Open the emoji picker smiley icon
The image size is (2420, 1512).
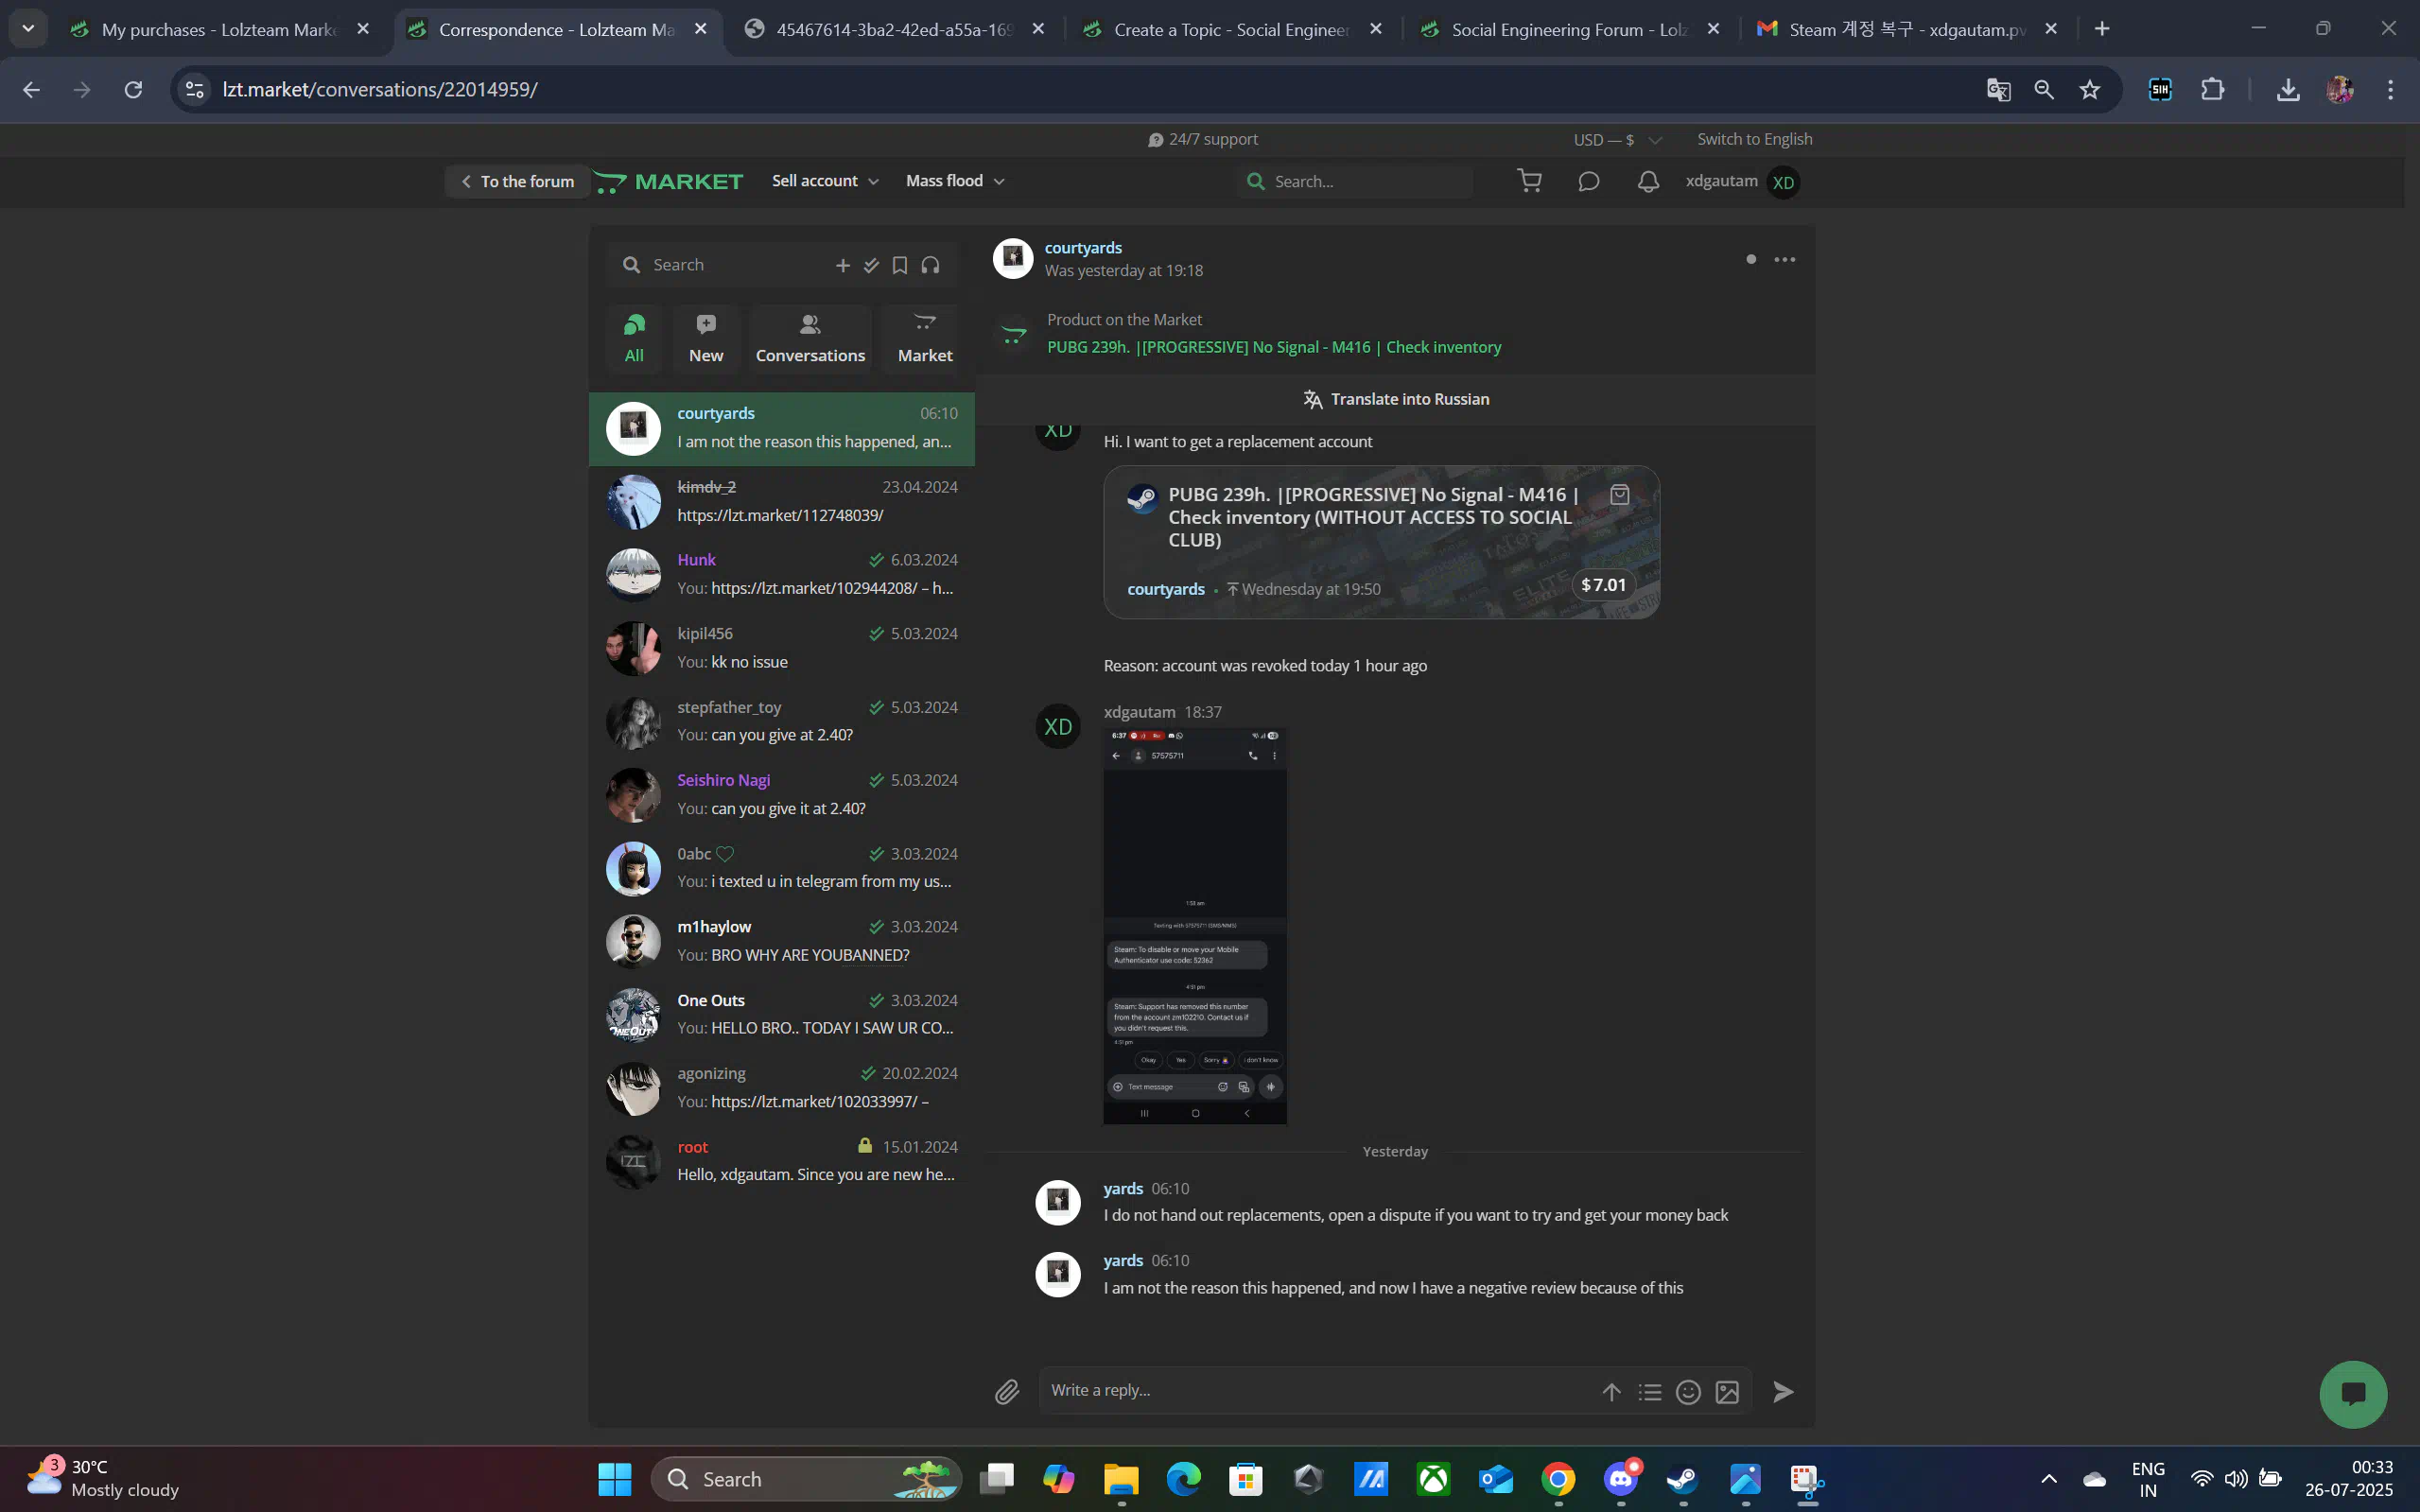(x=1688, y=1391)
